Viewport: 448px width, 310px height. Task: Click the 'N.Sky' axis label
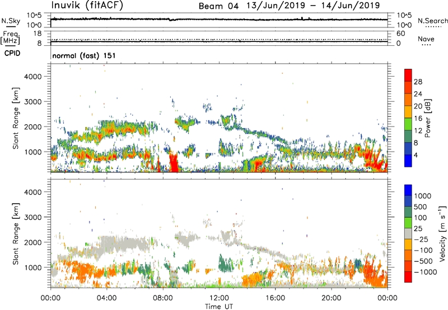(x=11, y=21)
